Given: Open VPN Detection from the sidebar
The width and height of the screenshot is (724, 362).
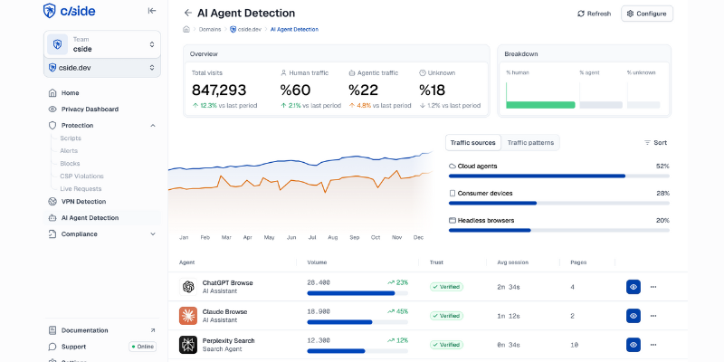Looking at the screenshot, I should [83, 201].
